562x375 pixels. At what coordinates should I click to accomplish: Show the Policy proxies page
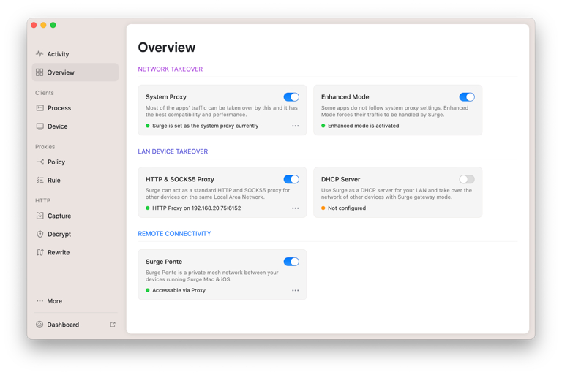pos(75,162)
